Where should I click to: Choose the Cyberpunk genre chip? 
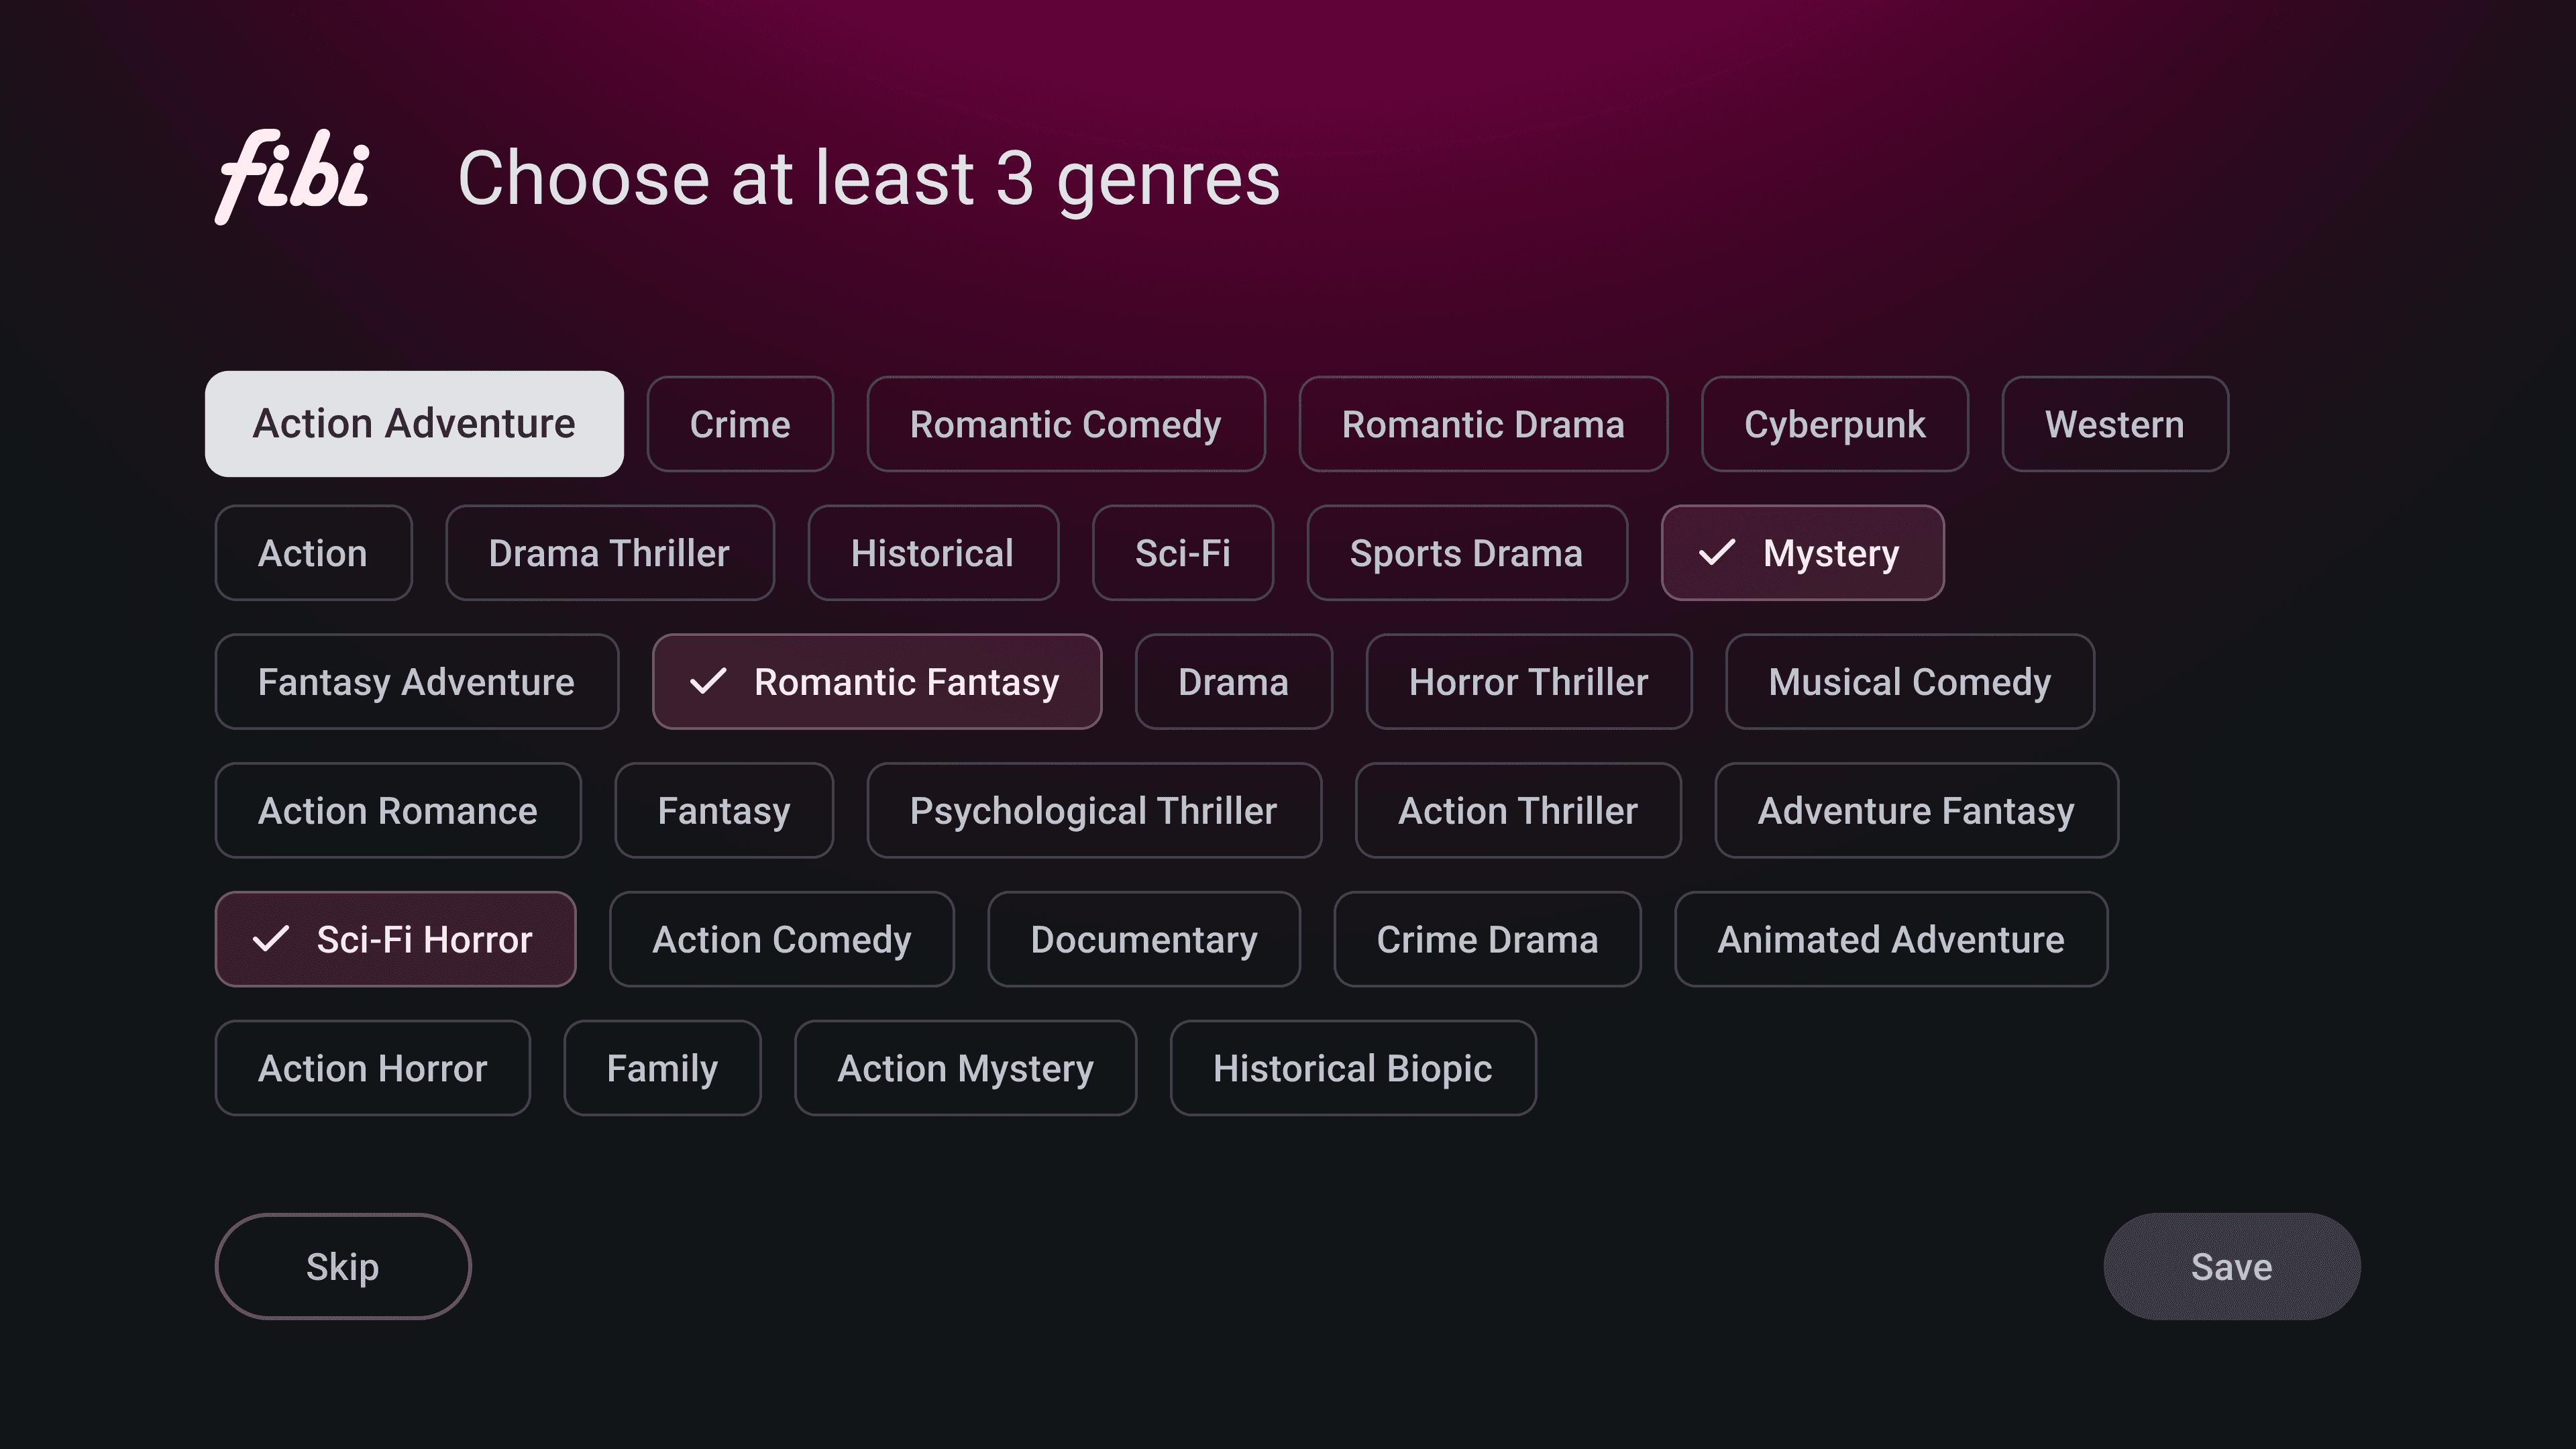[1835, 424]
